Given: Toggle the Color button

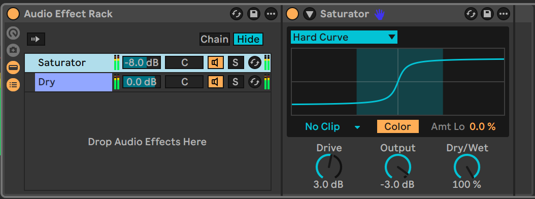Looking at the screenshot, I should 397,126.
